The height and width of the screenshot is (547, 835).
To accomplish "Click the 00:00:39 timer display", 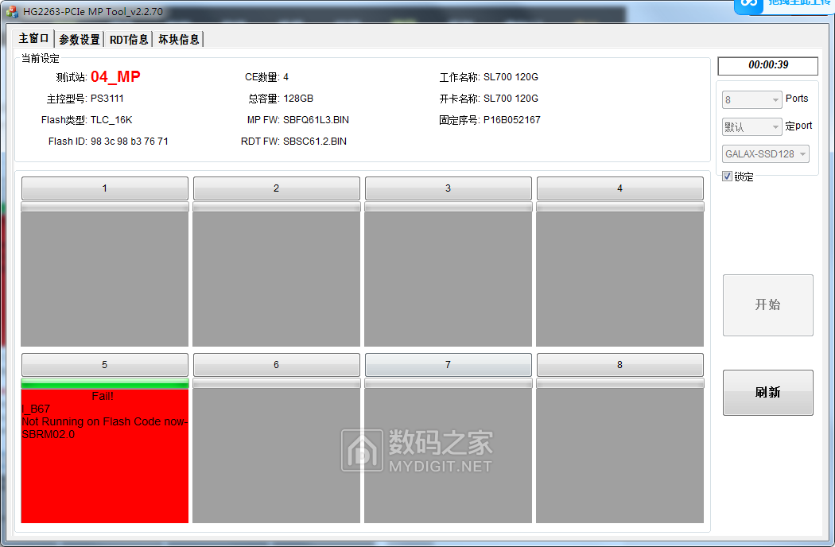I will tap(768, 65).
